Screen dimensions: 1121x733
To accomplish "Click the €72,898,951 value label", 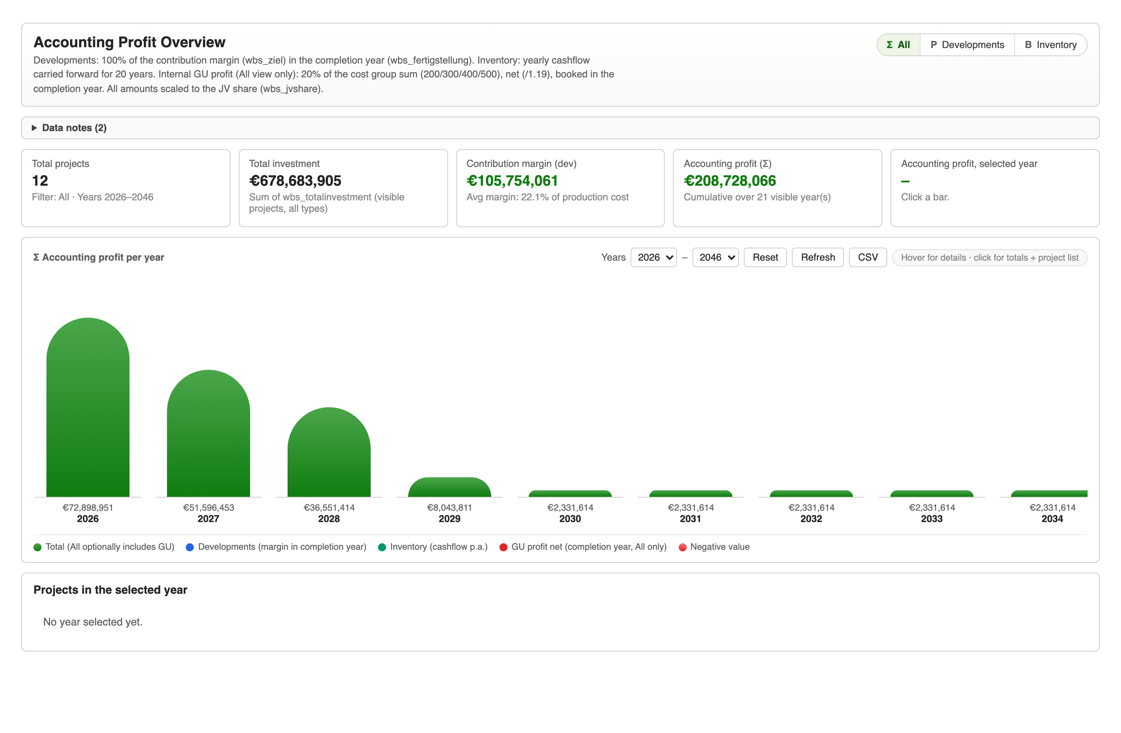I will pos(88,507).
